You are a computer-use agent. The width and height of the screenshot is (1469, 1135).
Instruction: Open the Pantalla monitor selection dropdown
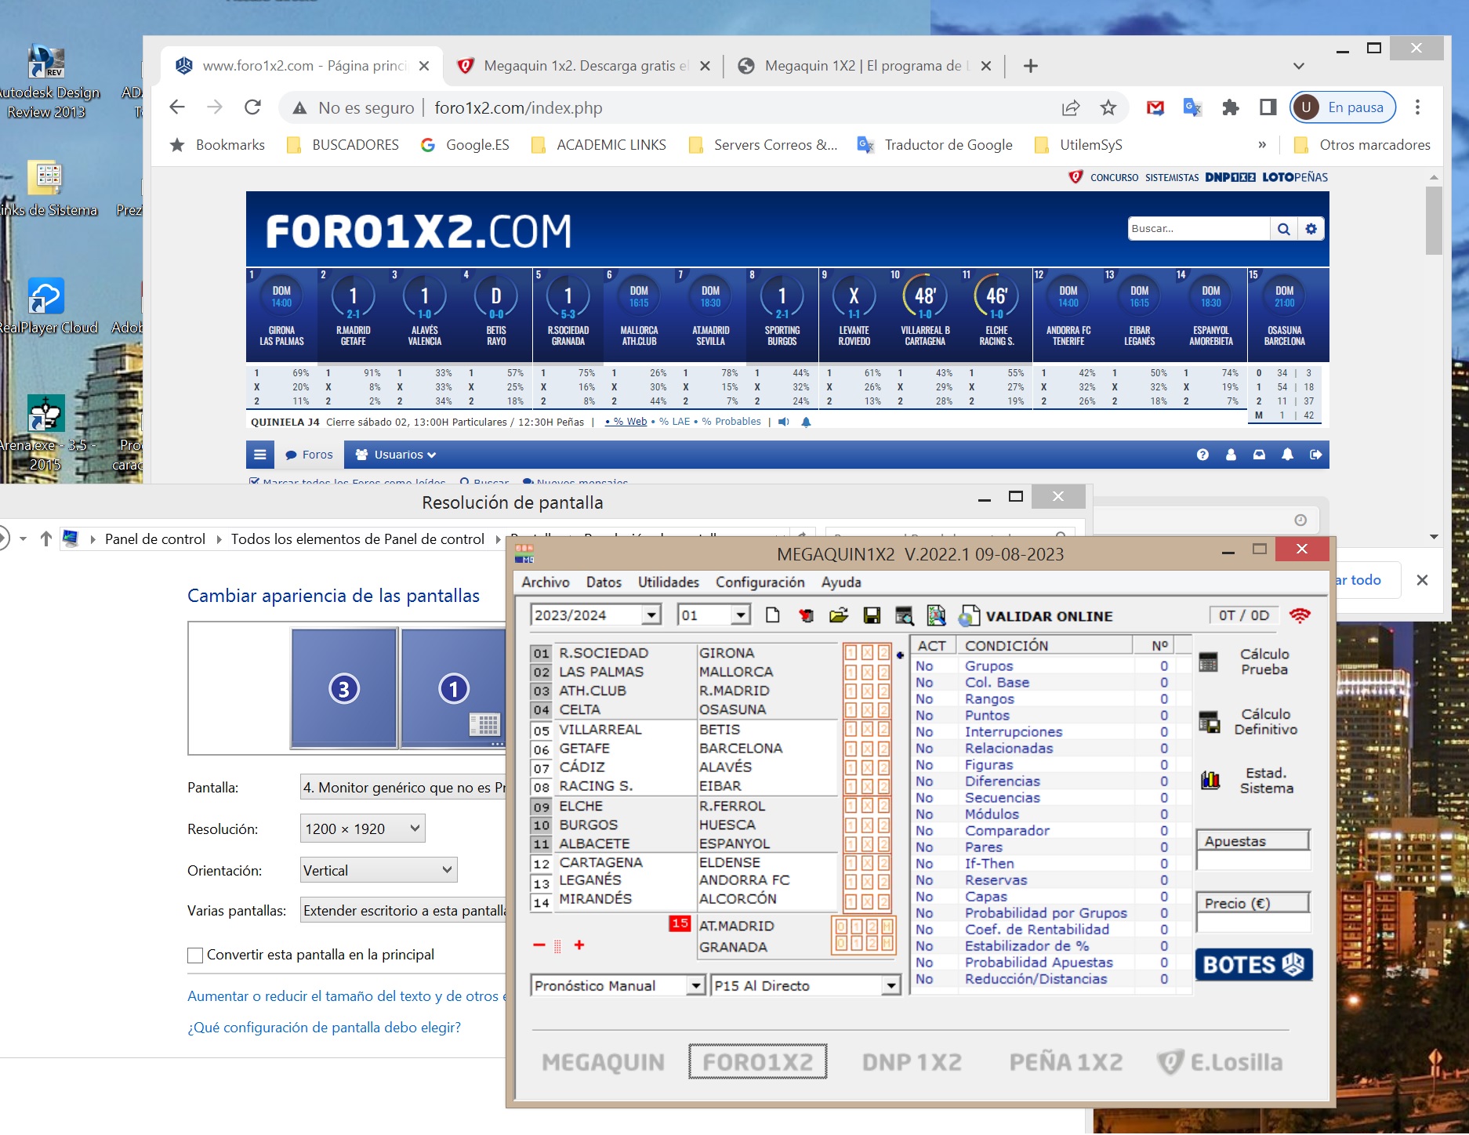click(x=404, y=788)
